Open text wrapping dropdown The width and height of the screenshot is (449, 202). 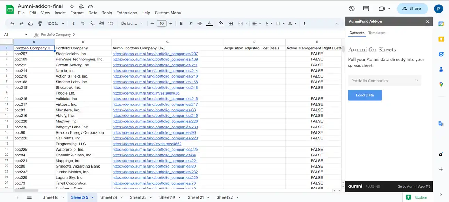(280, 24)
